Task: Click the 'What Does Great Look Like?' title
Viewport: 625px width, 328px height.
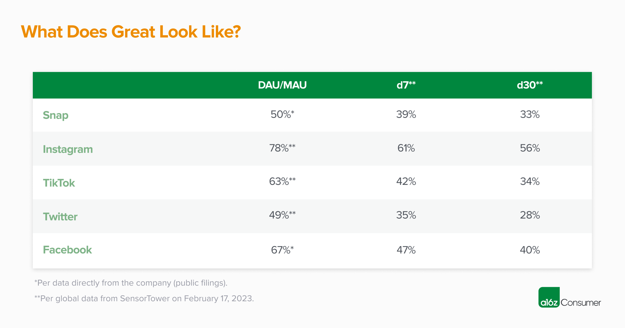Action: click(131, 32)
